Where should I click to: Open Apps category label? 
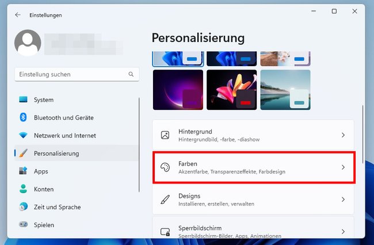(x=41, y=171)
